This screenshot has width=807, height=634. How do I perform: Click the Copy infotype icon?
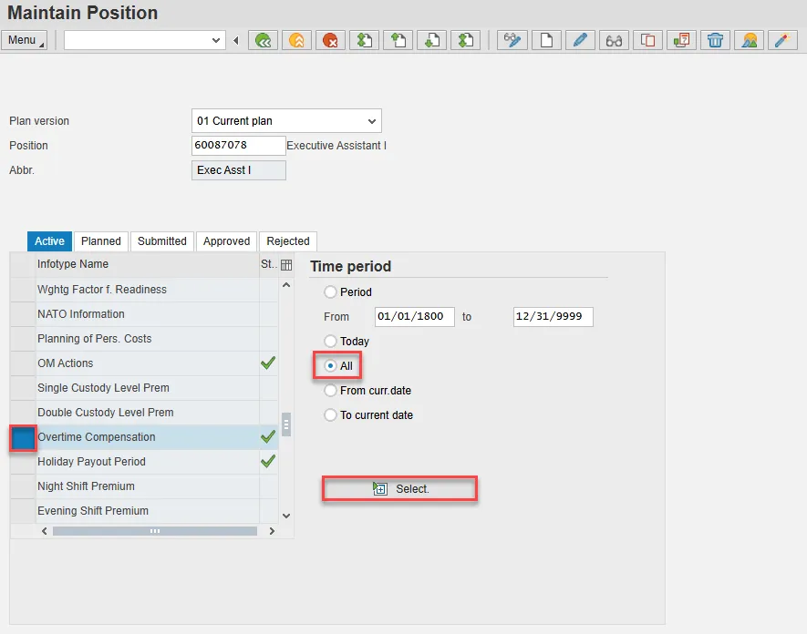pos(647,40)
